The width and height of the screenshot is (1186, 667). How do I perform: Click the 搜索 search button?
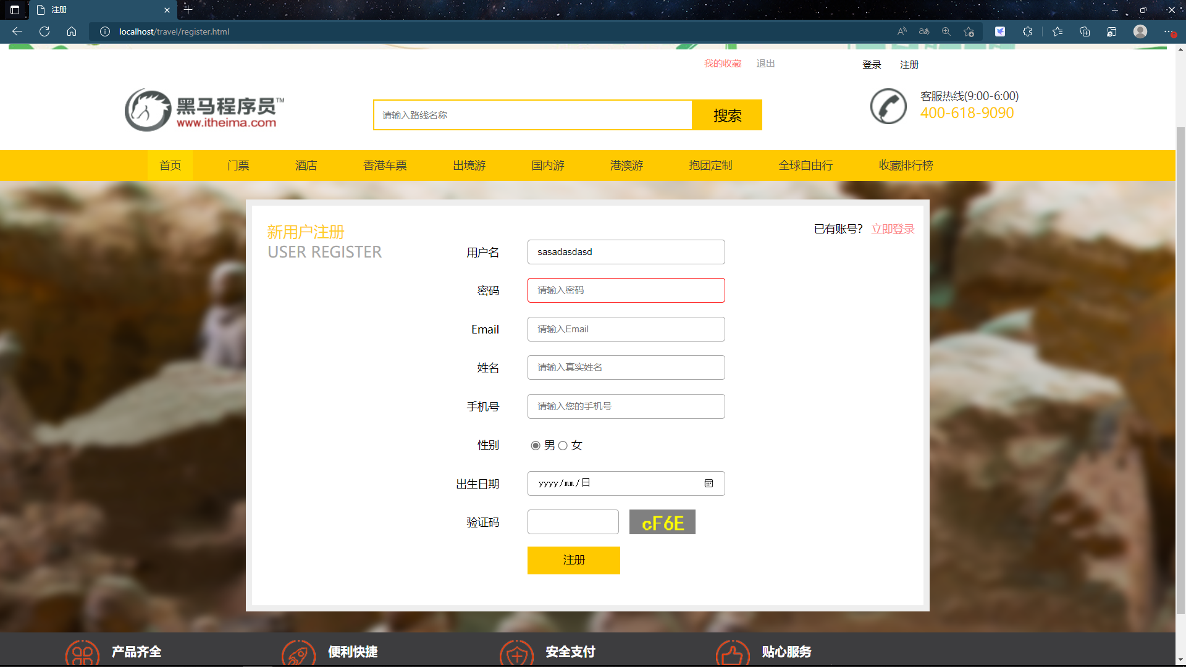[727, 115]
